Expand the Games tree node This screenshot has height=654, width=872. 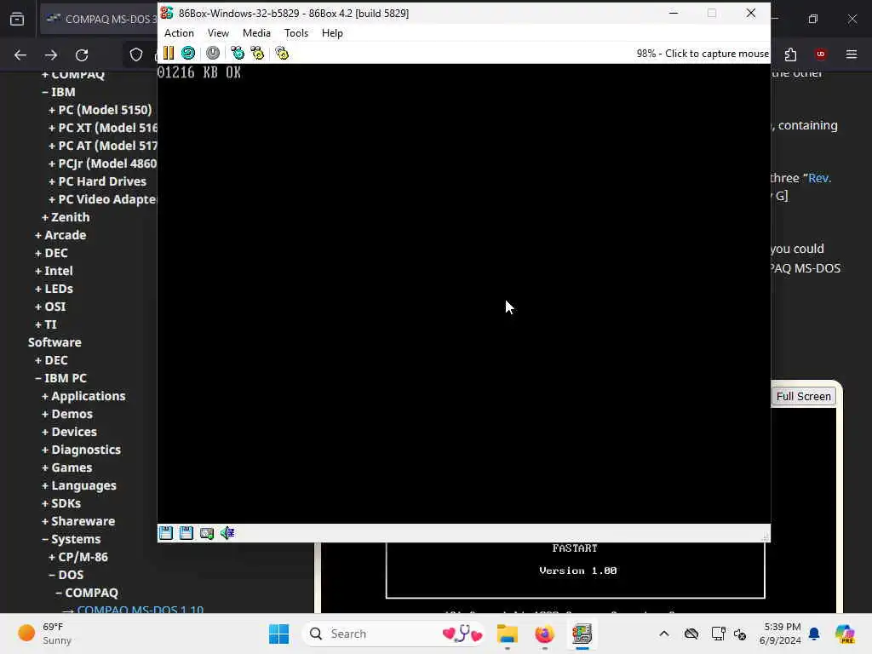67,468
